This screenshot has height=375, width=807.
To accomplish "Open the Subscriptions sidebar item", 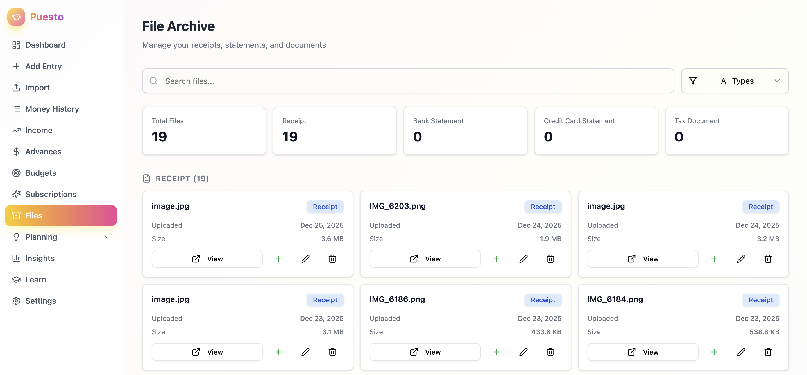I will pos(51,194).
